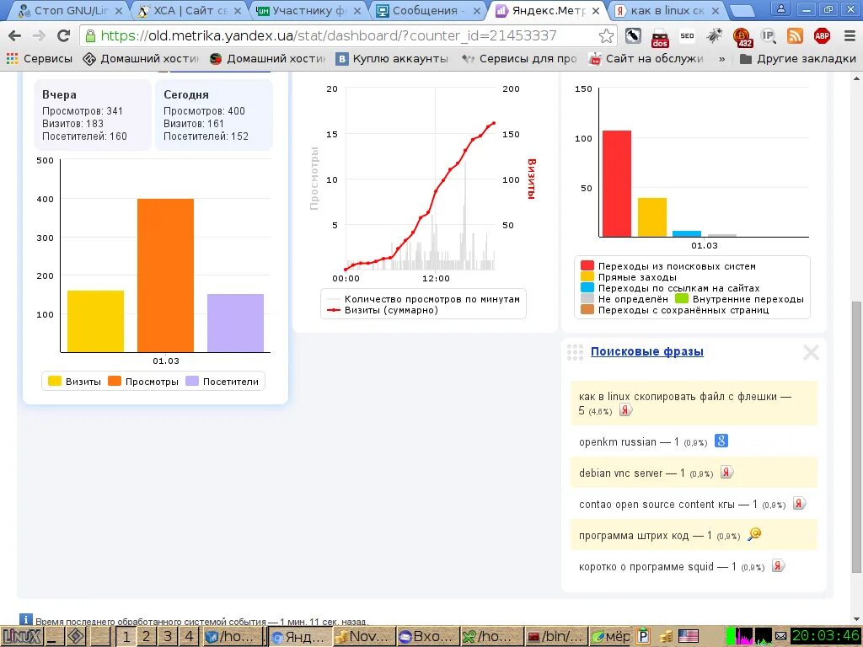Switch to workspace 2 in taskbar
863x647 pixels.
[147, 637]
